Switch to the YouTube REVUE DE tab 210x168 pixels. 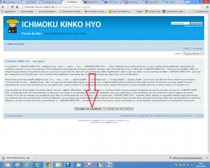[93, 2]
